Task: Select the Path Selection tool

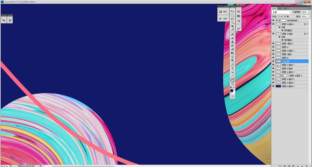Action: 232,72
